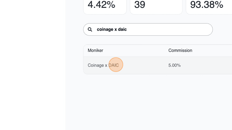Sort by the Moniker column header
The width and height of the screenshot is (232, 130).
[x=95, y=50]
